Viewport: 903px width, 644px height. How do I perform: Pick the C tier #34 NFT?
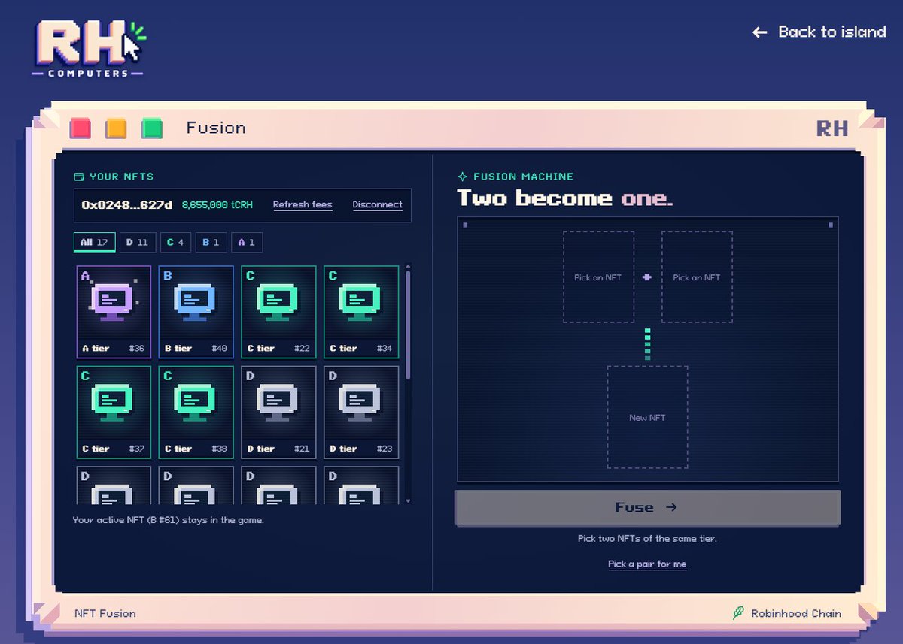361,312
